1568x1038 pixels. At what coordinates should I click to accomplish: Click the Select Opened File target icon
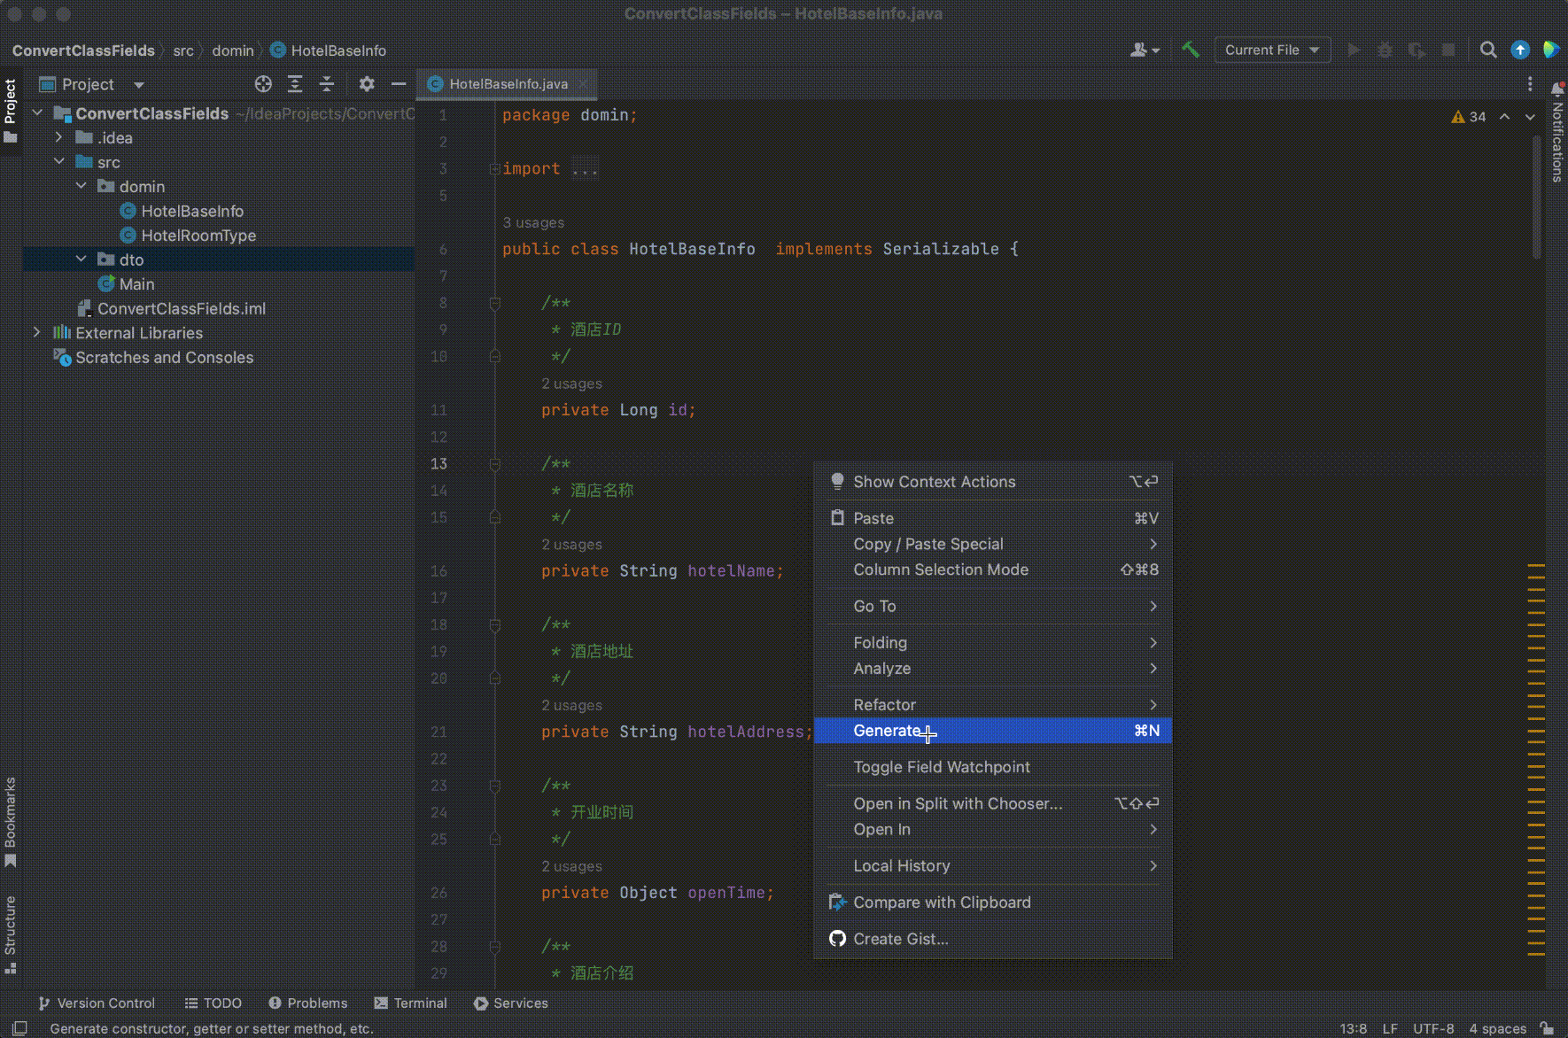[x=263, y=84]
